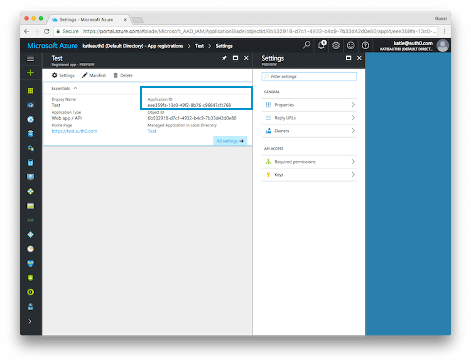Open the SQL databases sidebar icon

click(x=30, y=133)
